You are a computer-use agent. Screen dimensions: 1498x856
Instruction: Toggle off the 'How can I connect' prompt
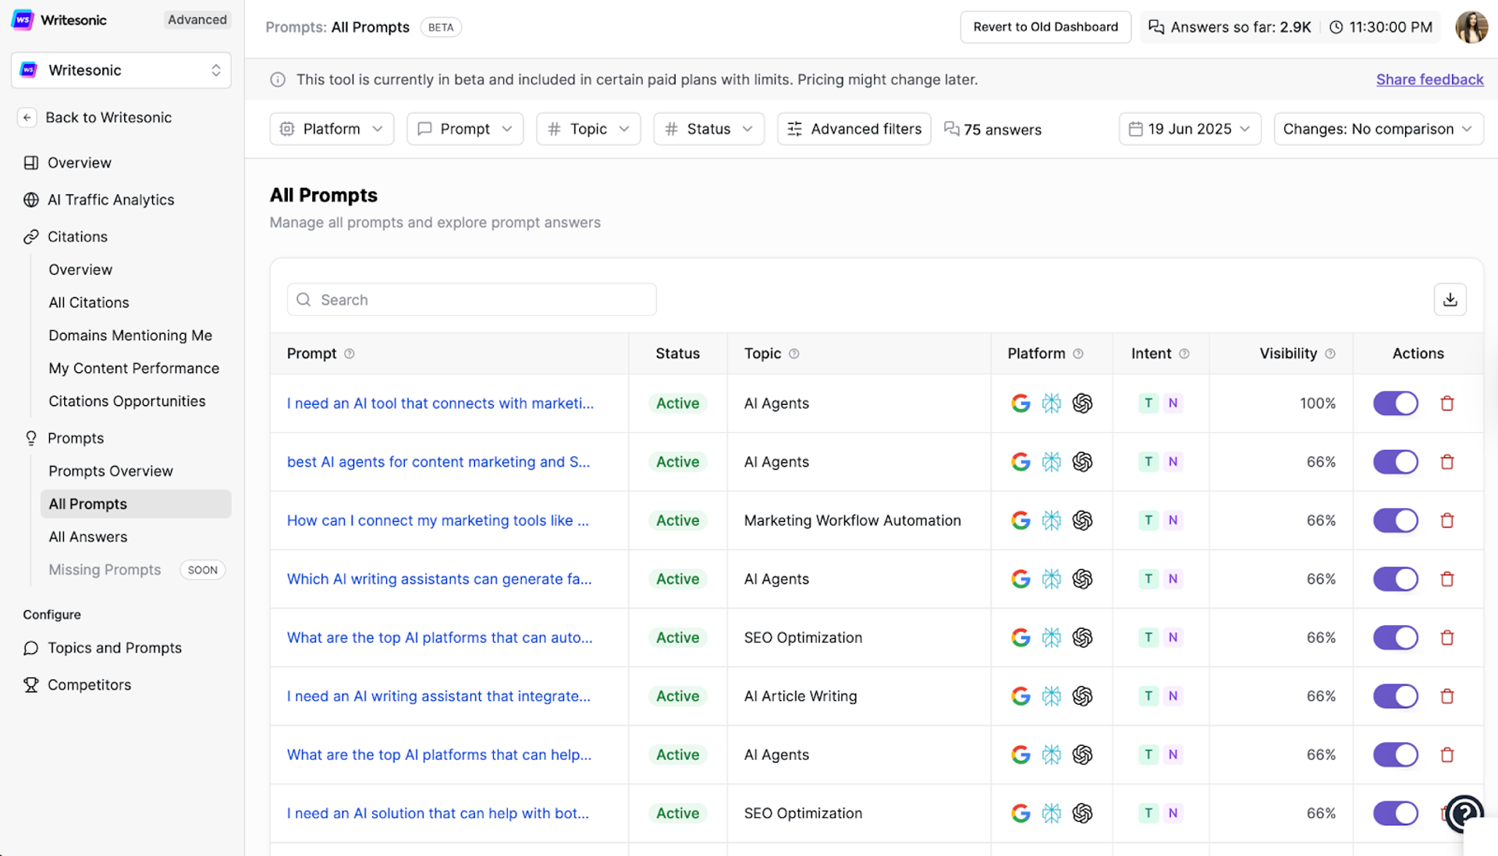point(1395,520)
